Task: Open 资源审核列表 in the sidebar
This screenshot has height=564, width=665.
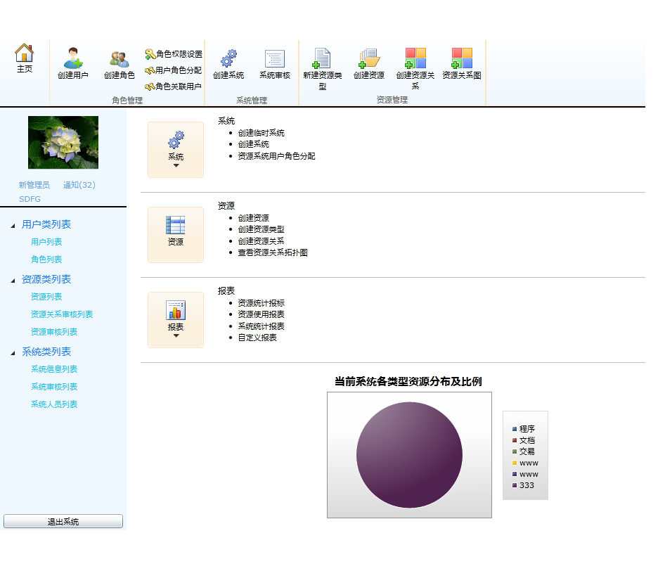Action: (x=54, y=332)
